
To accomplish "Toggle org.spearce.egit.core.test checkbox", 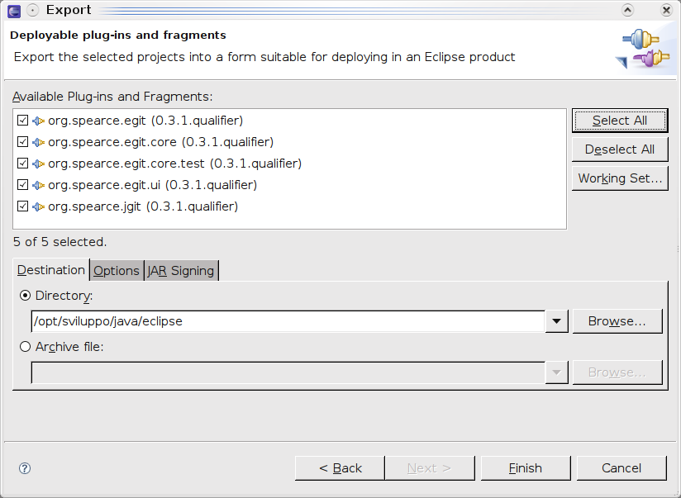I will click(x=22, y=164).
